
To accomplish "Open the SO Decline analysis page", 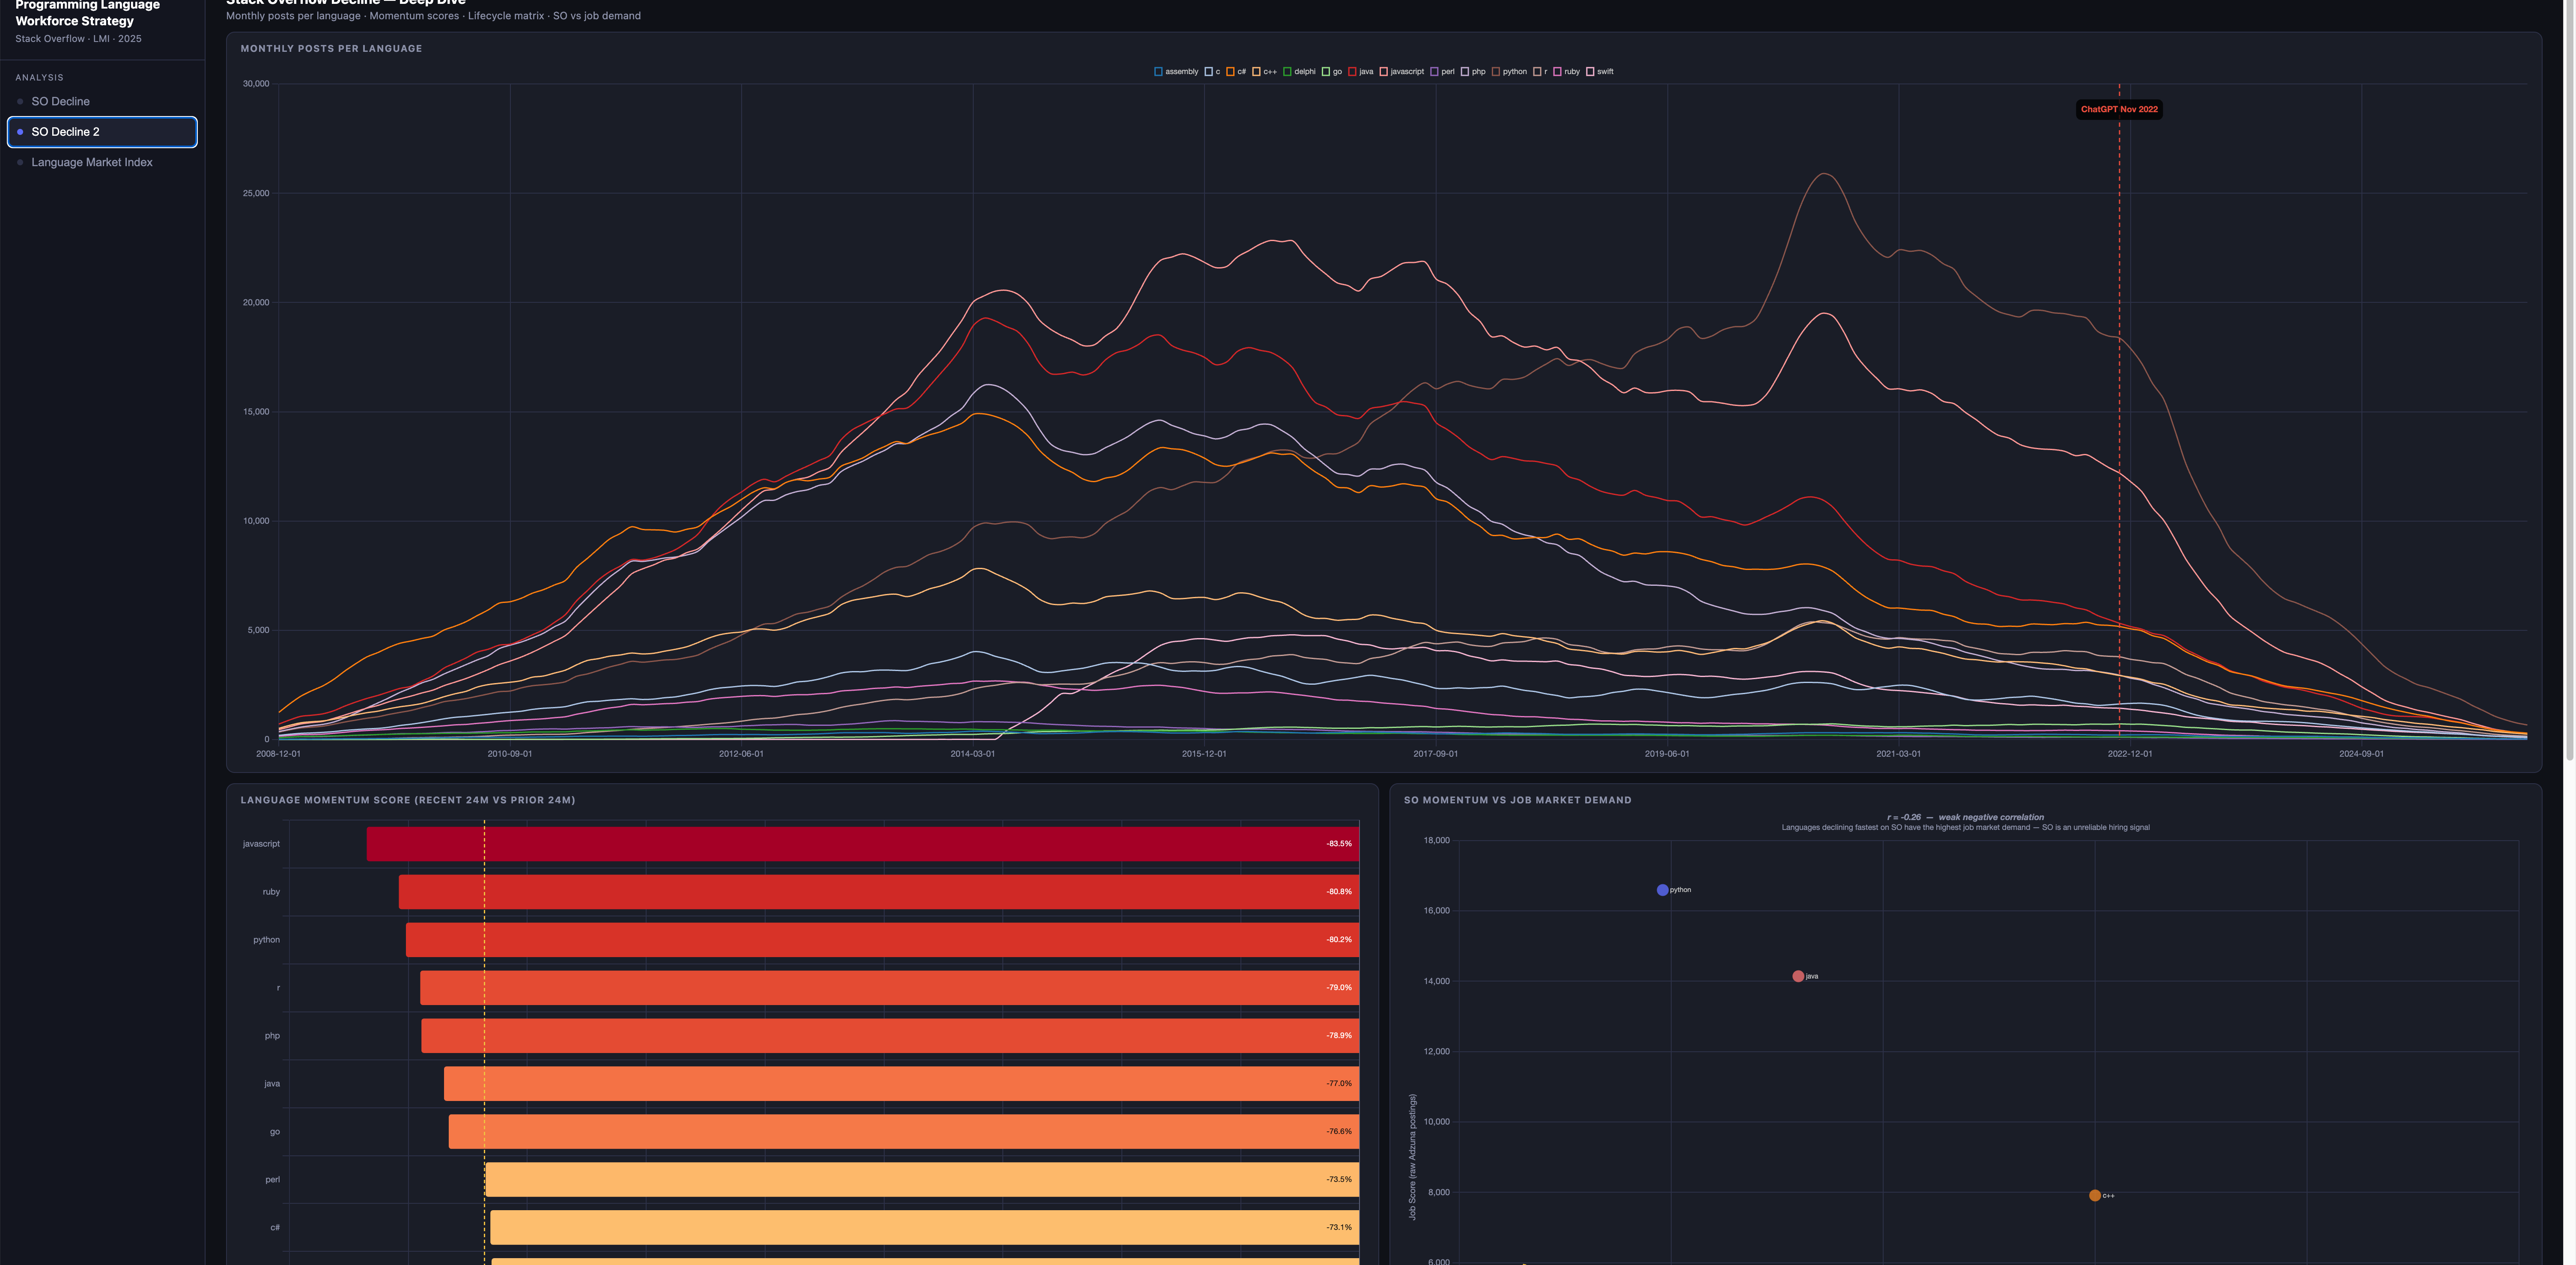I will (102, 101).
